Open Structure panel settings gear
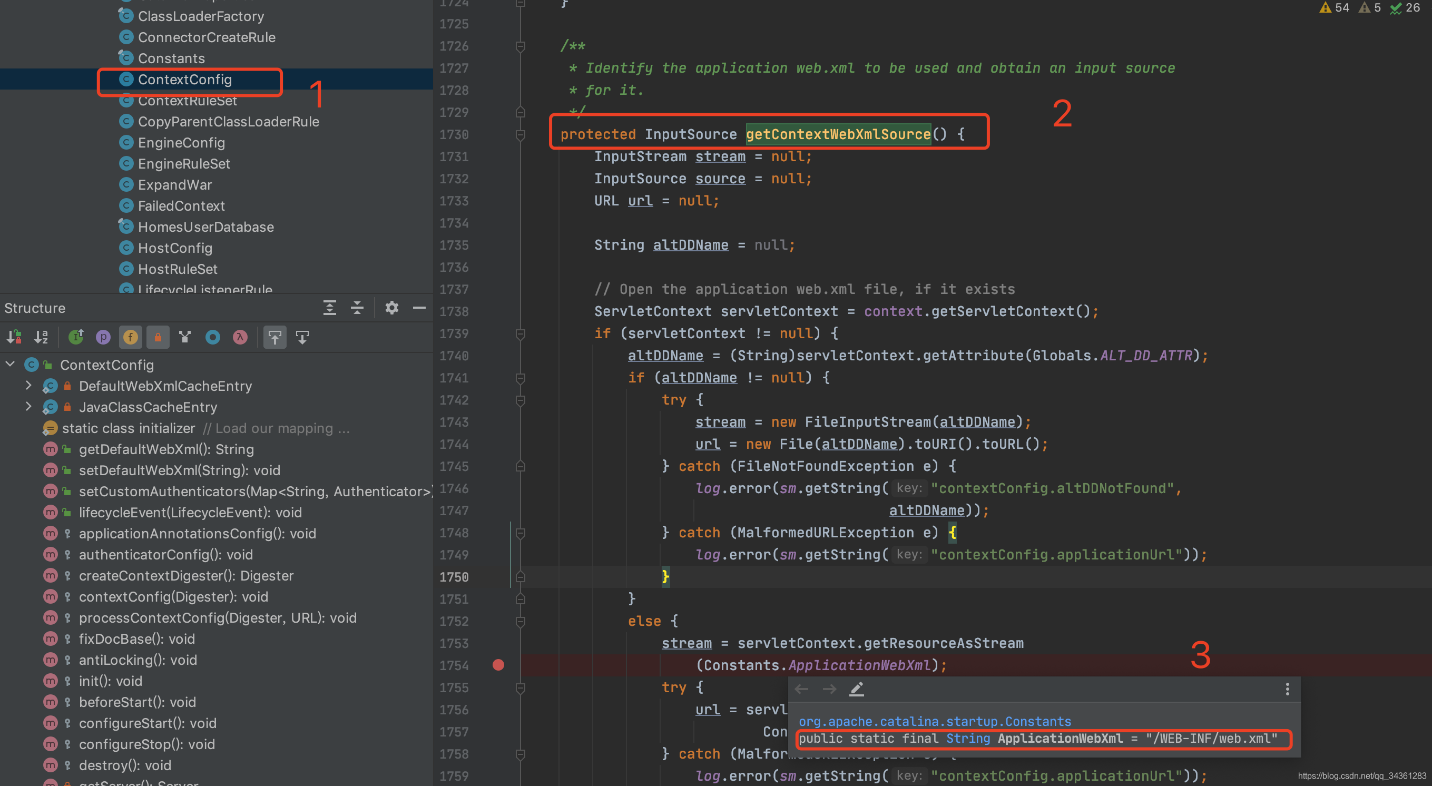The height and width of the screenshot is (786, 1432). [x=392, y=308]
